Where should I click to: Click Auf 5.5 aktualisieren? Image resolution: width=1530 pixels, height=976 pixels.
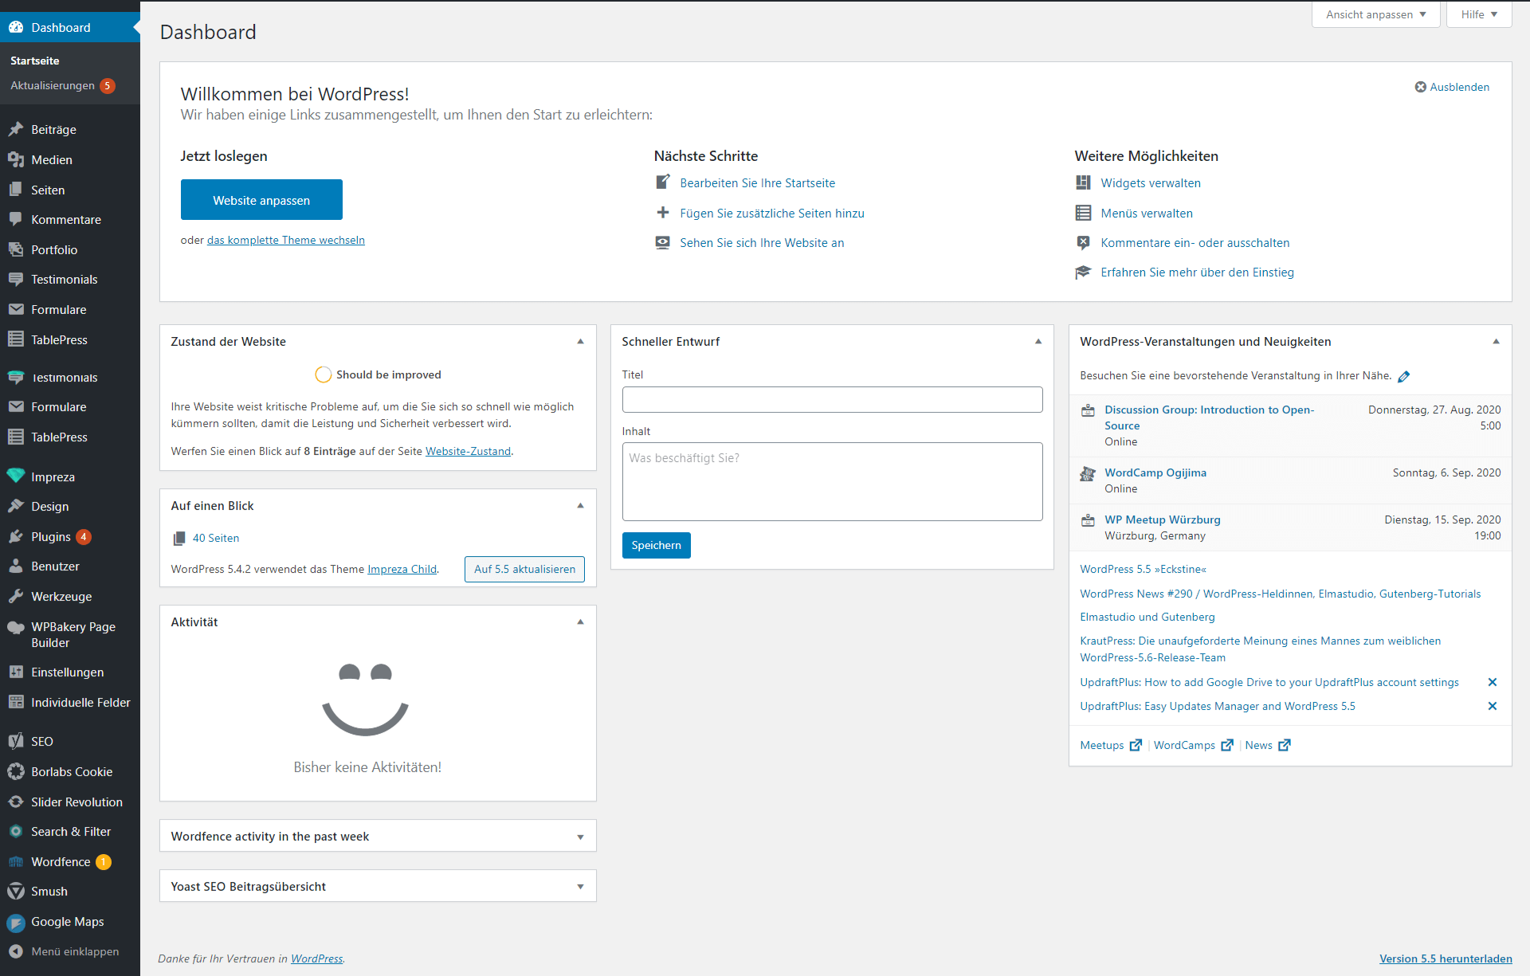[x=524, y=569]
